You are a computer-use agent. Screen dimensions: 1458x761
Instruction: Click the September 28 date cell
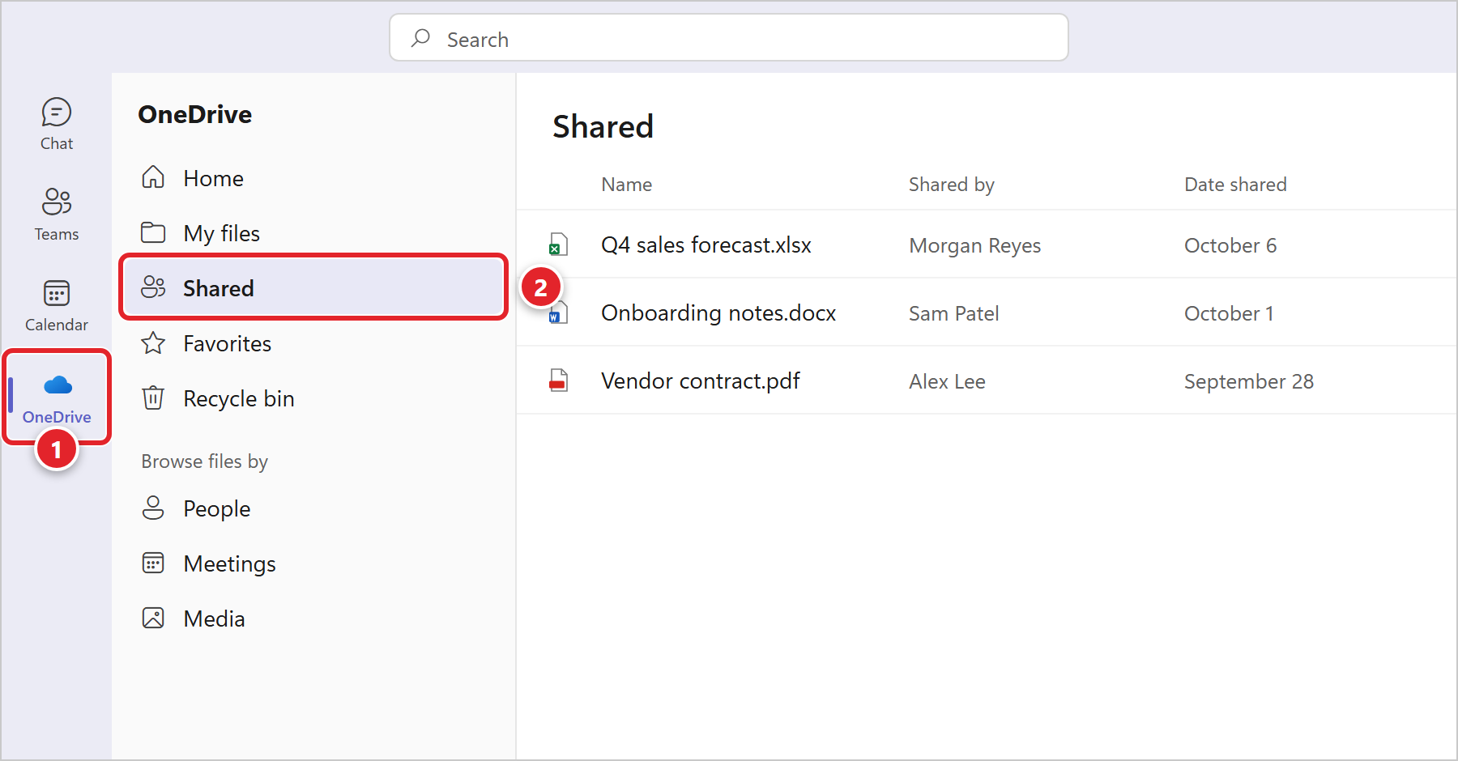[1249, 381]
